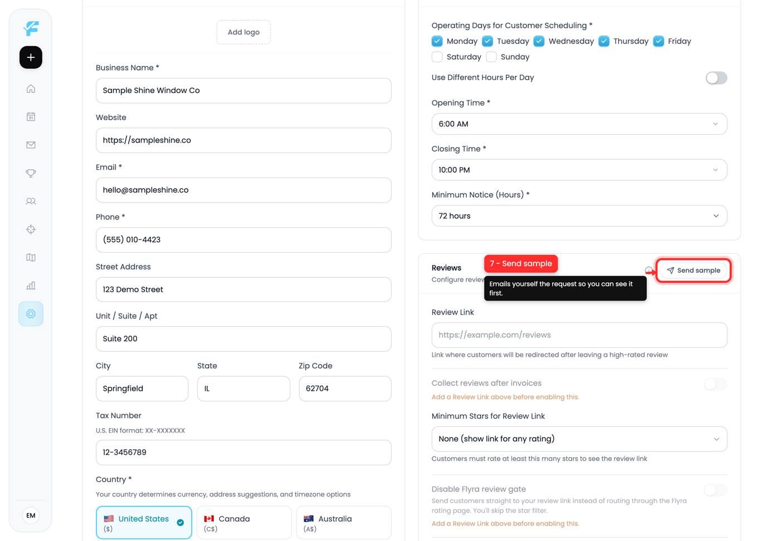Open the Settings gear sidebar icon
Screen dimensions: 780x541
[x=31, y=314]
